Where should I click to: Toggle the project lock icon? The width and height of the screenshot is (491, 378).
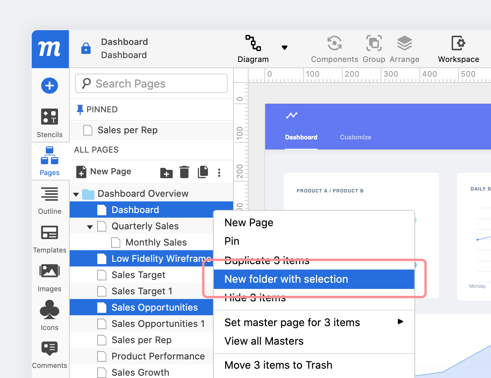tap(86, 49)
